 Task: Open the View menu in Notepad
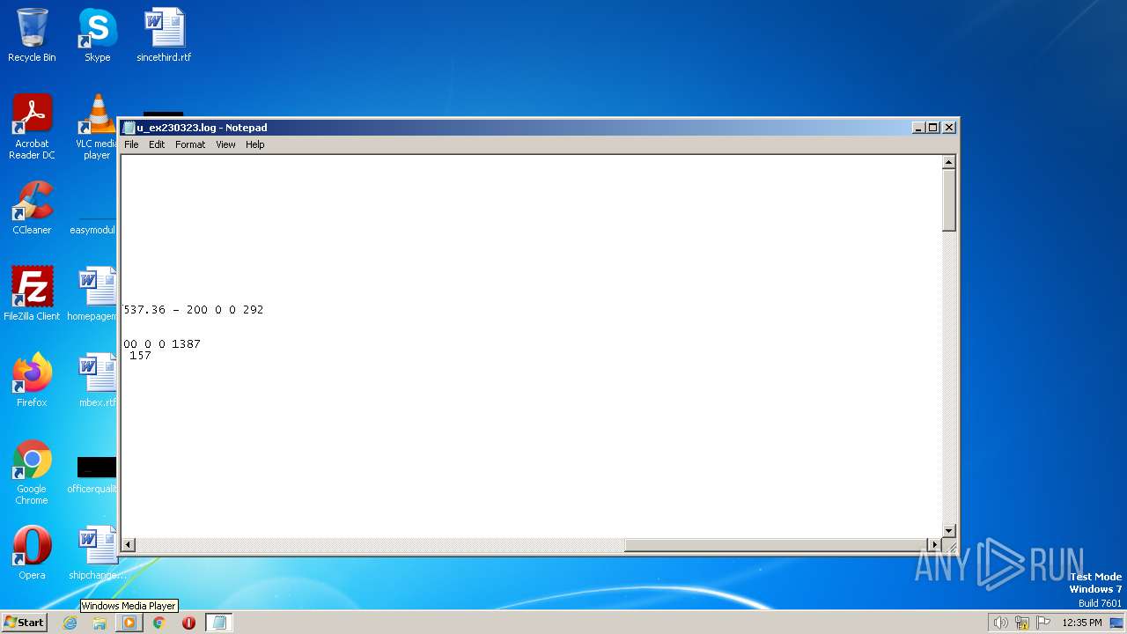coord(225,144)
